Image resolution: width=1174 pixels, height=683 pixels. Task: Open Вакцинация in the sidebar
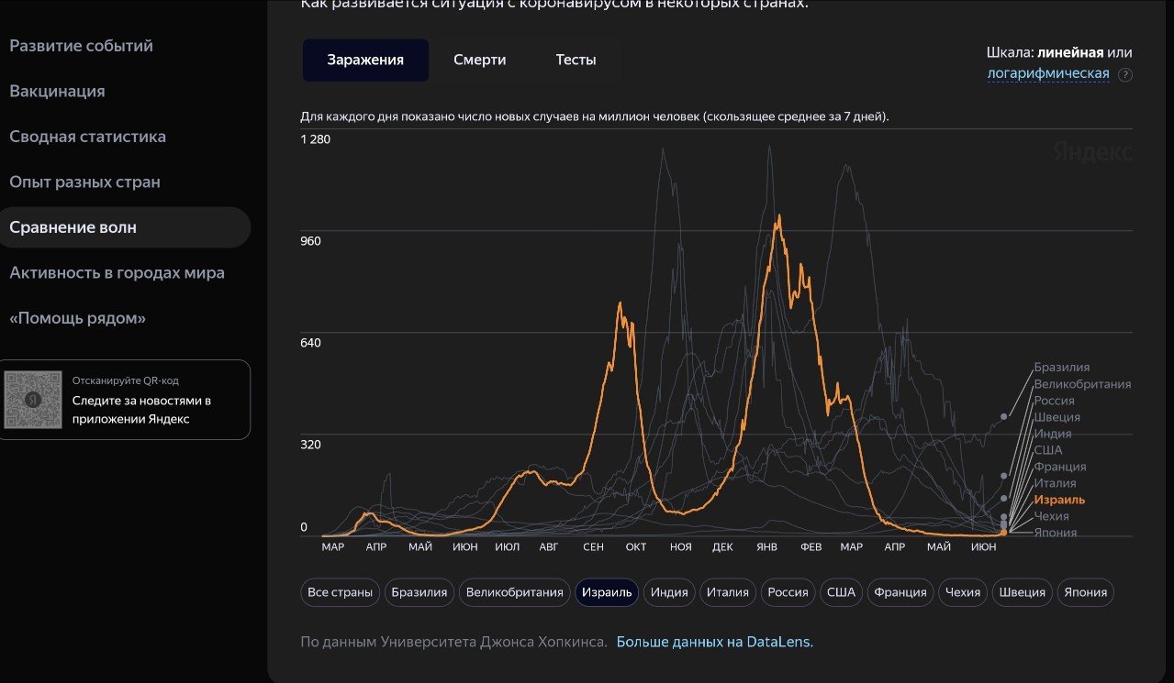(x=57, y=91)
